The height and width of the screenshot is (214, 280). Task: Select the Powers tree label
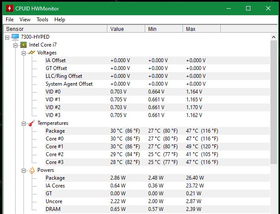pyautogui.click(x=46, y=170)
